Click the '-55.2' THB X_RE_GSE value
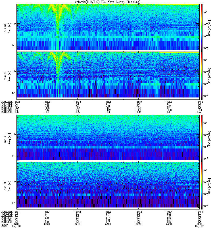This screenshot has height=228, width=213. [16, 102]
